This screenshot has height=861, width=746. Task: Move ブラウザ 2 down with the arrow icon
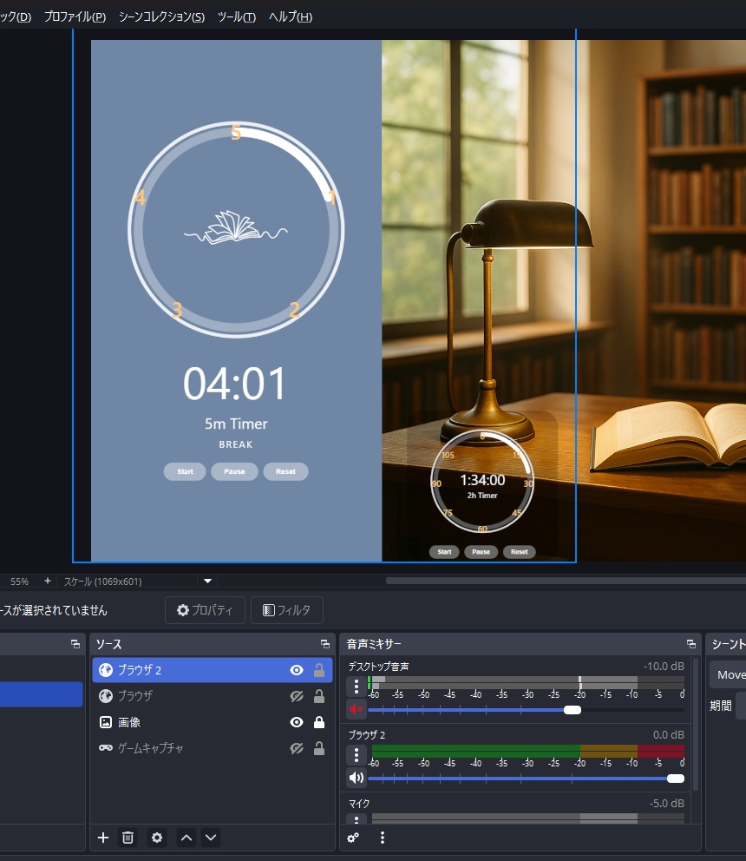click(x=210, y=838)
